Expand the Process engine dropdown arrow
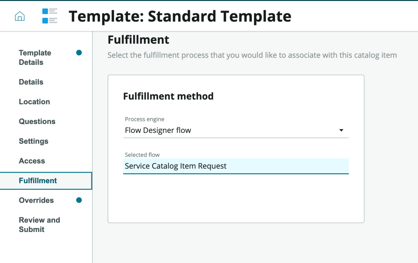 point(341,130)
